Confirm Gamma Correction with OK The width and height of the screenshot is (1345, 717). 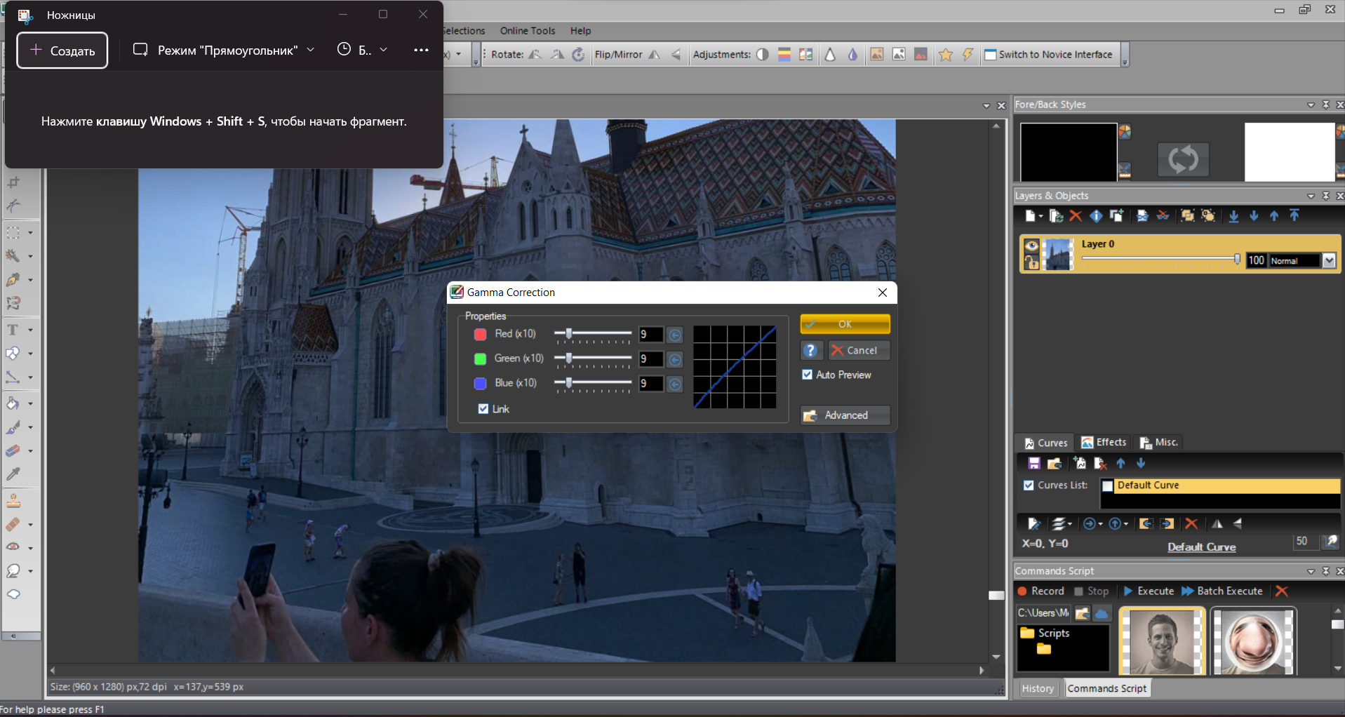[x=845, y=324]
